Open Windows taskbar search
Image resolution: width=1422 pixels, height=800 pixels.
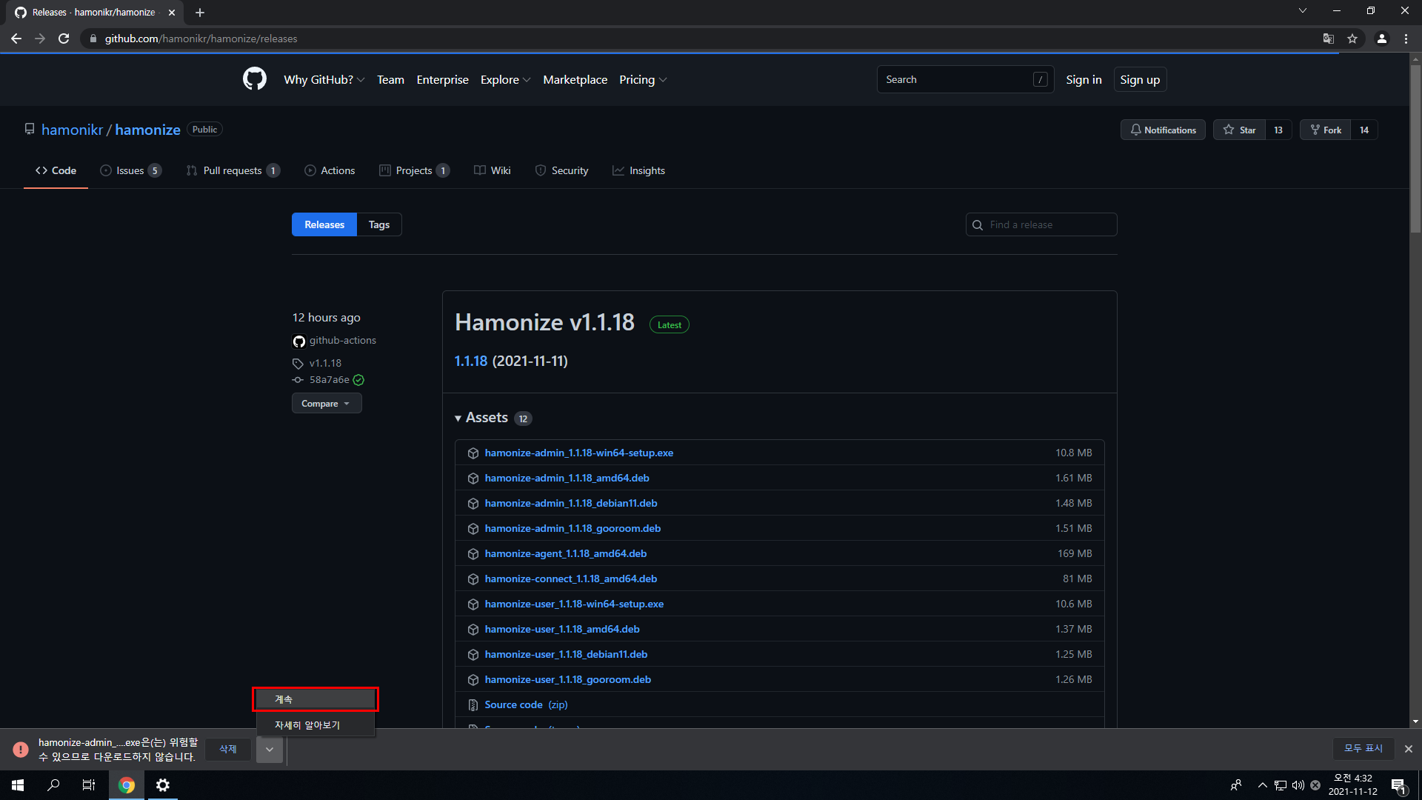pyautogui.click(x=53, y=785)
